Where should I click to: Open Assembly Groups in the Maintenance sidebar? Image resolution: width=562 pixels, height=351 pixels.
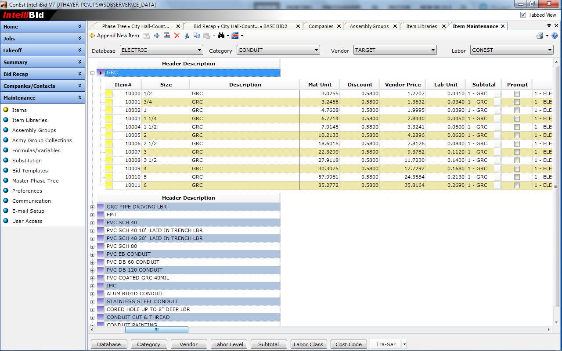click(x=34, y=130)
